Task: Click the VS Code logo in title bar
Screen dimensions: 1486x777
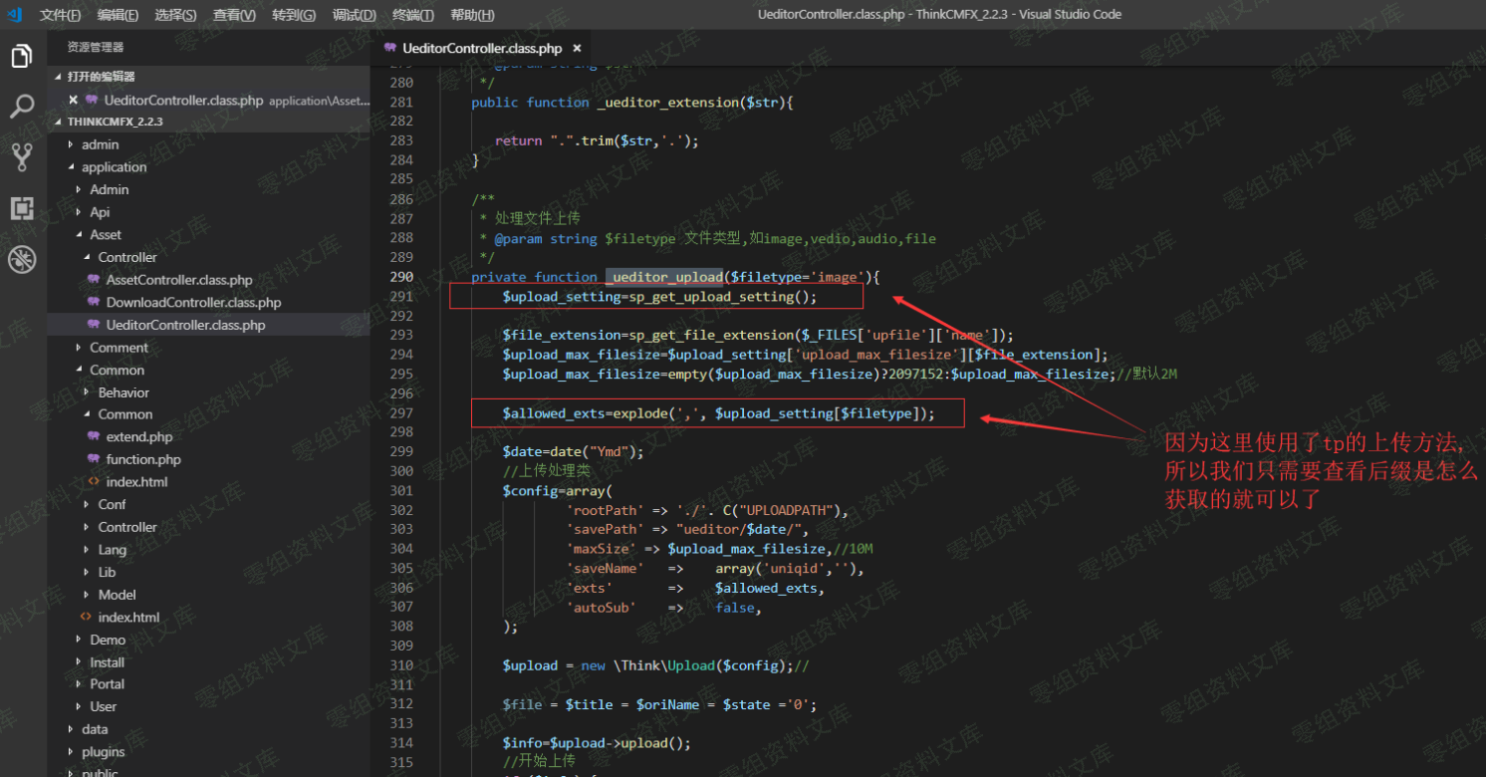Action: pos(15,14)
